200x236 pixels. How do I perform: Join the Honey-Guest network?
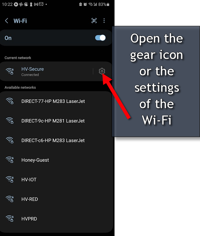pos(56,160)
